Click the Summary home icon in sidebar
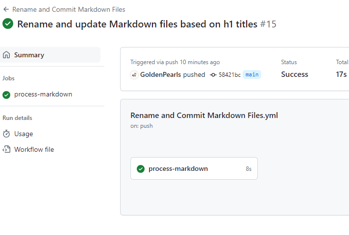The image size is (349, 235). tap(6, 55)
